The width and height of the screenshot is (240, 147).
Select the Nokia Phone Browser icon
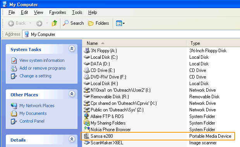86,130
